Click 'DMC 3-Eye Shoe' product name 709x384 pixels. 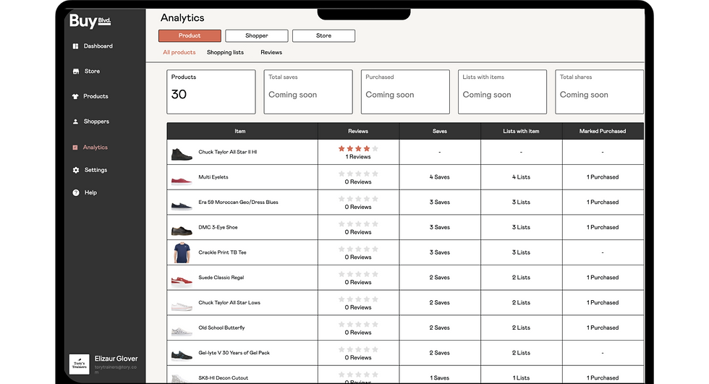tap(218, 227)
